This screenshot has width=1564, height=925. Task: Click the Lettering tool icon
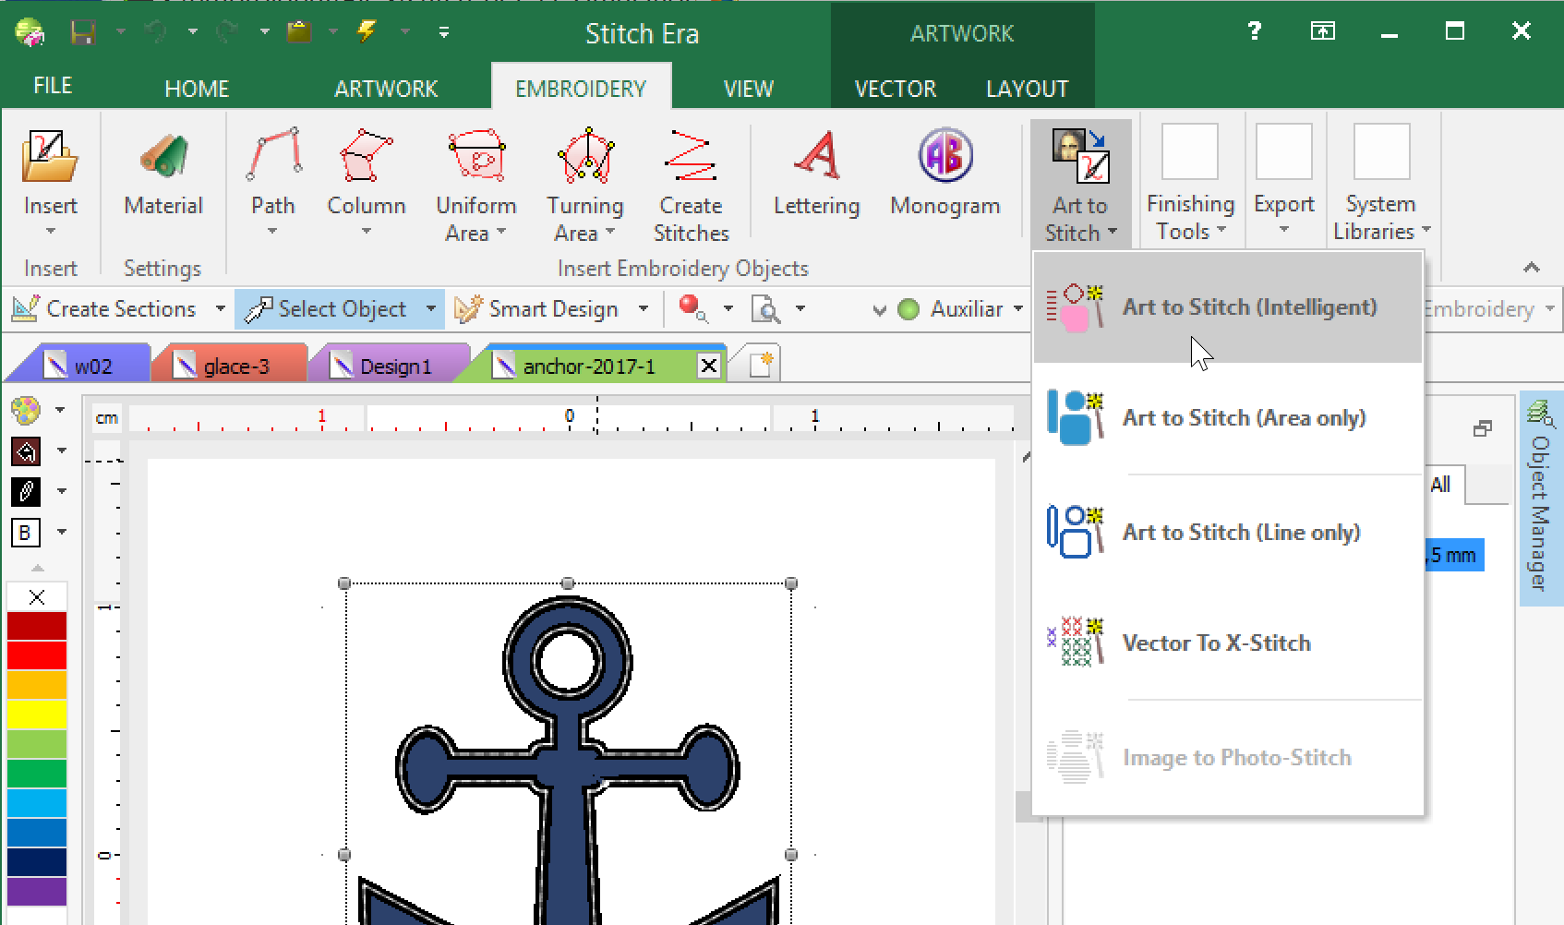point(816,157)
